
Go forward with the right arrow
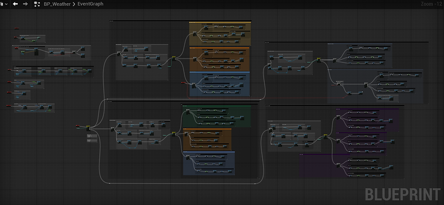pos(25,4)
